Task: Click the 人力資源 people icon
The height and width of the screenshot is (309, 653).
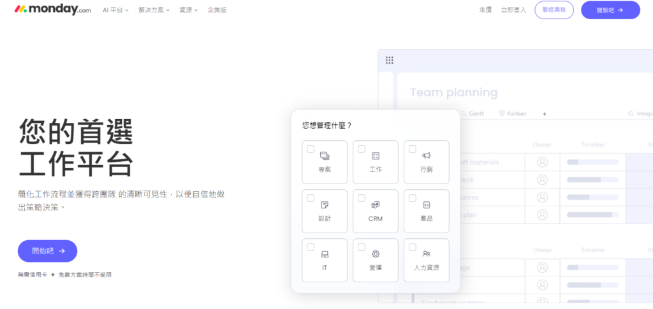Action: coord(427,254)
